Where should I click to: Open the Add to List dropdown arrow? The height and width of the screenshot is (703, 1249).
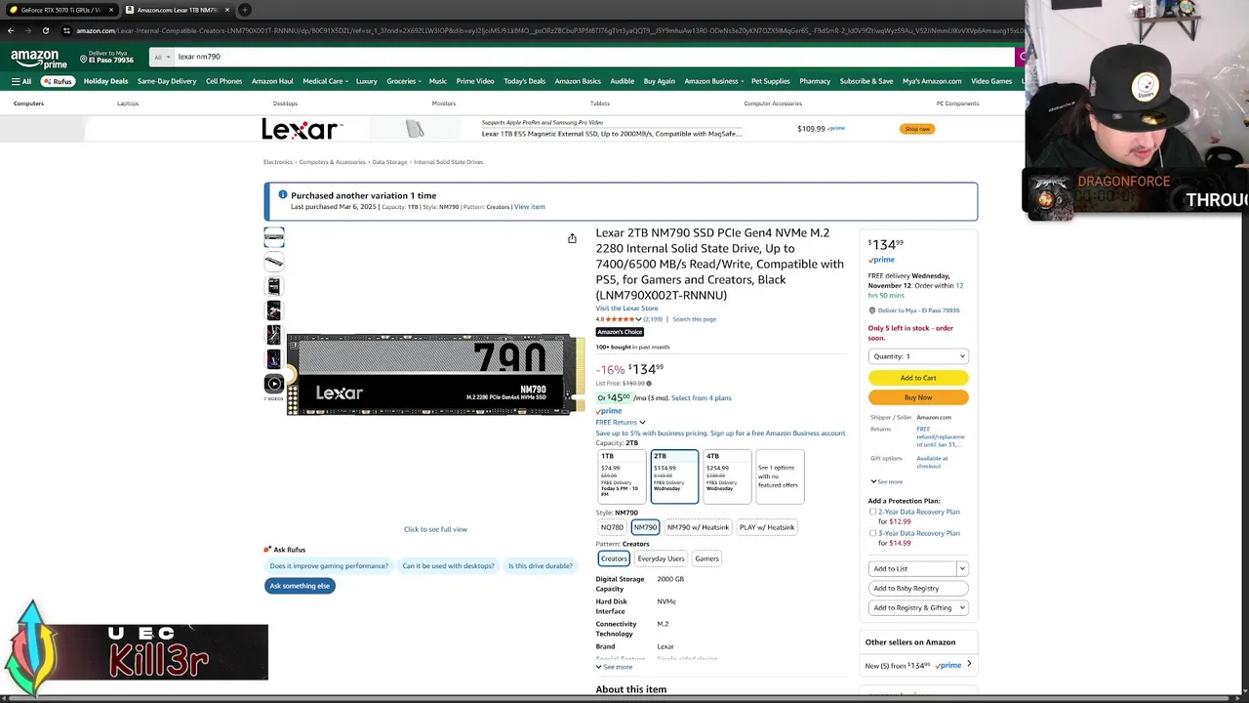pos(962,568)
